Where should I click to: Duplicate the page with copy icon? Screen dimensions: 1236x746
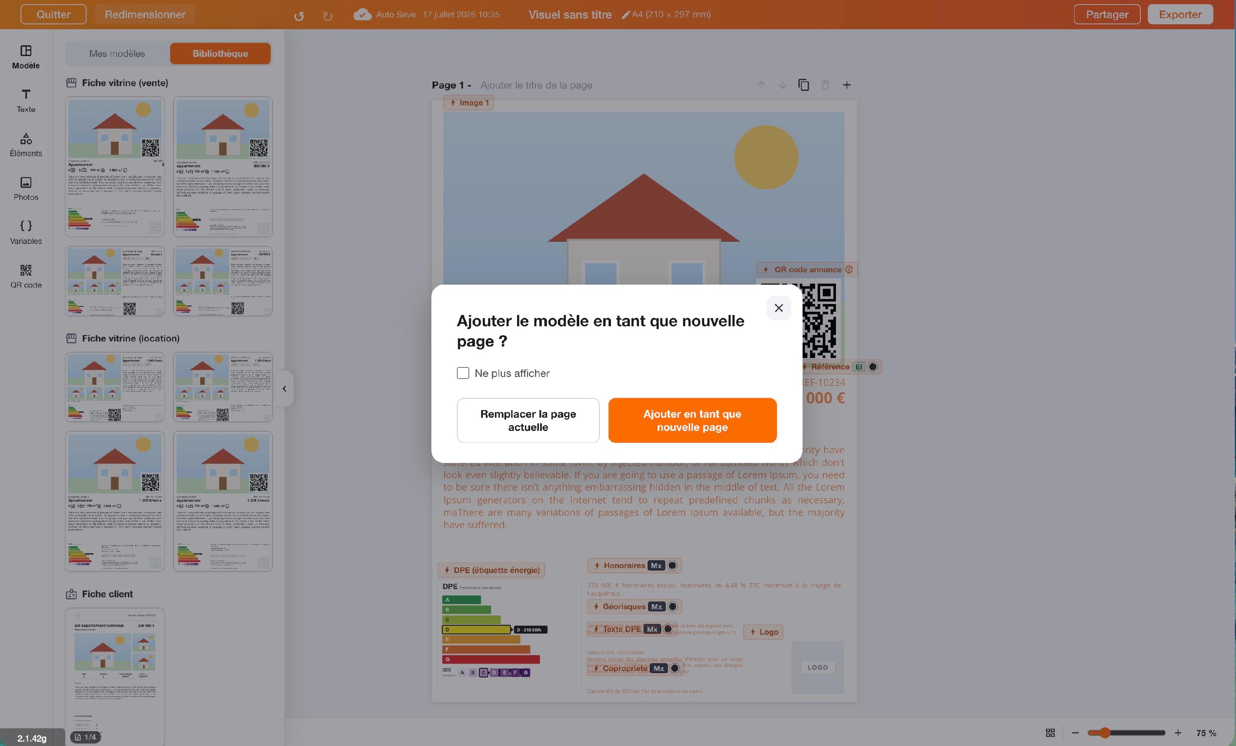(x=803, y=85)
